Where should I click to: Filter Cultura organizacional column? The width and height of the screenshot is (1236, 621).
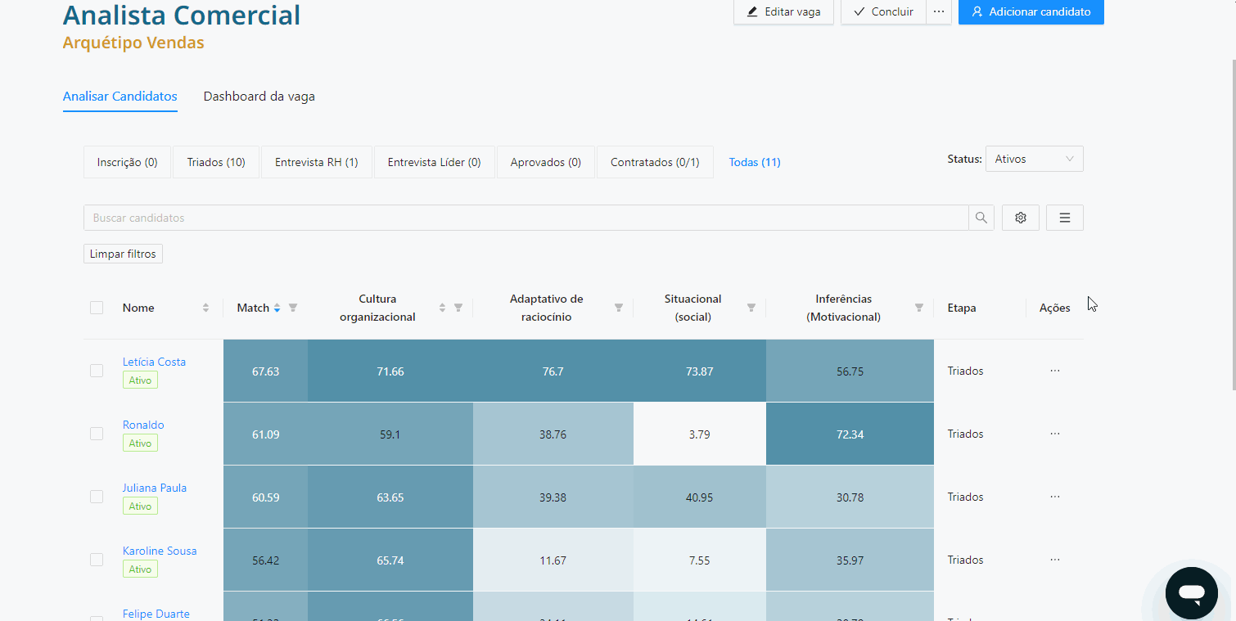point(458,308)
